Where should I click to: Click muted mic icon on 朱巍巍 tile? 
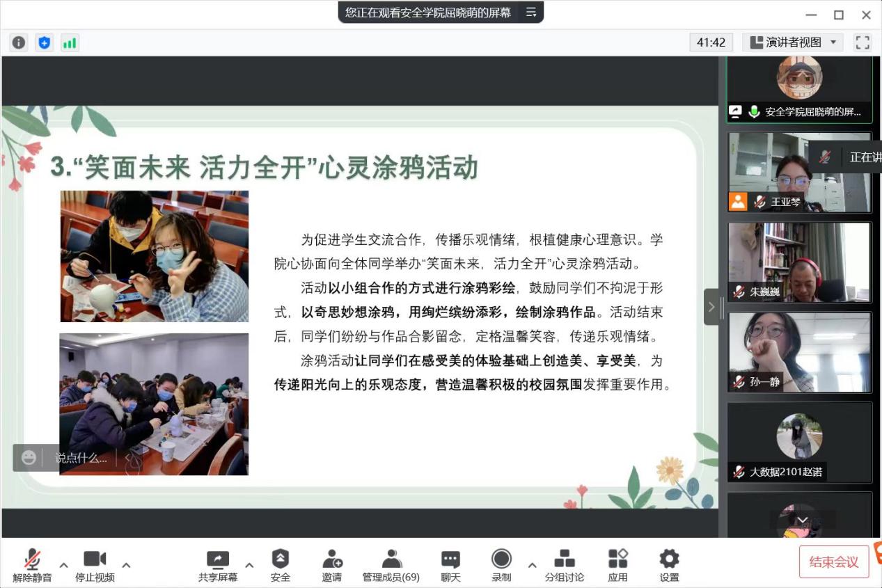738,292
